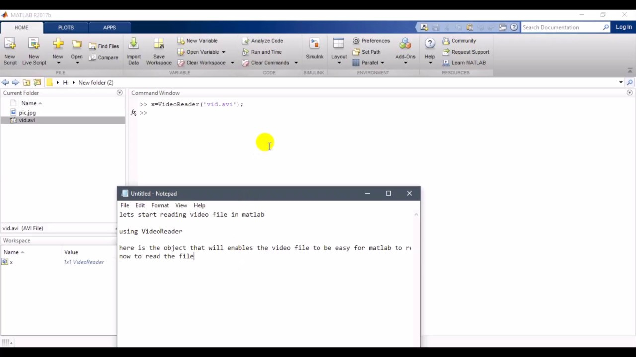Expand address bar folder history dropdown

pyautogui.click(x=621, y=83)
